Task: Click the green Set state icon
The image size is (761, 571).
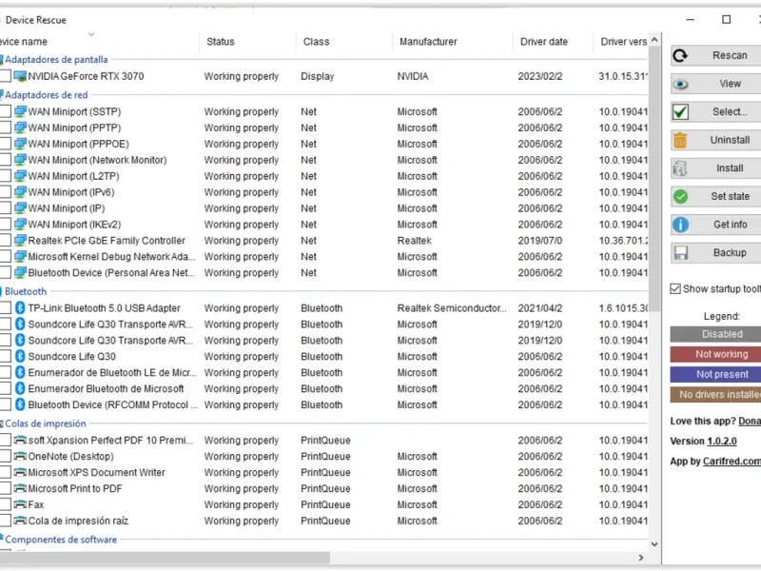Action: (680, 197)
